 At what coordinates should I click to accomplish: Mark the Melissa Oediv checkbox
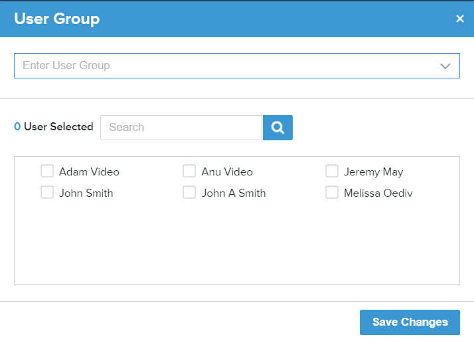point(332,193)
